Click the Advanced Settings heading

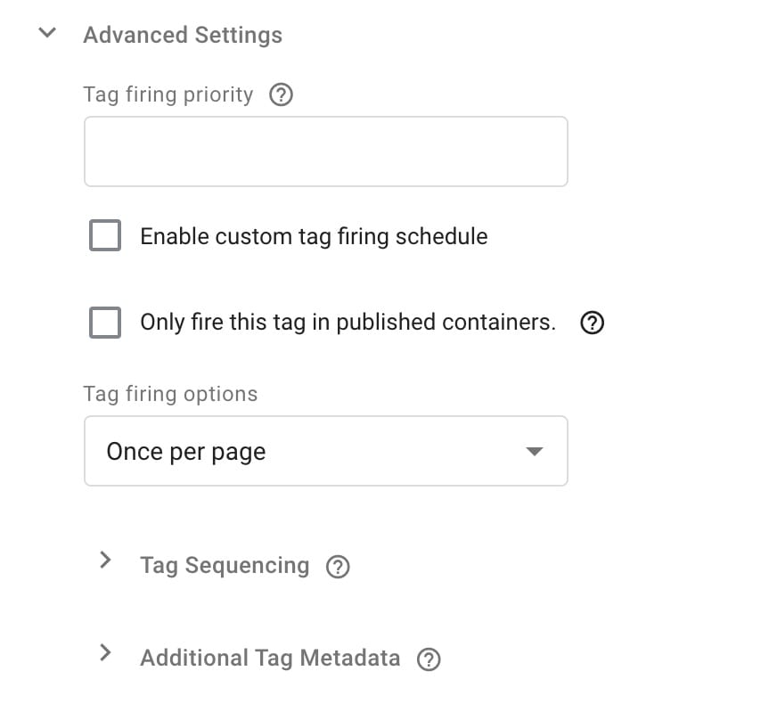tap(183, 35)
